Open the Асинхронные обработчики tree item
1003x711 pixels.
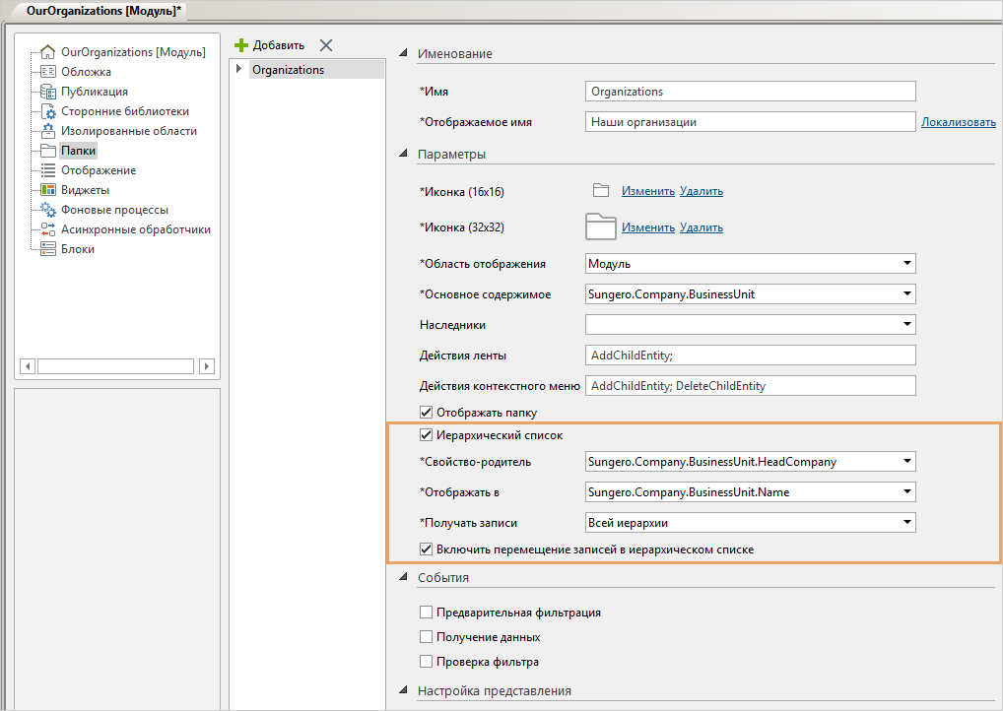[x=136, y=229]
